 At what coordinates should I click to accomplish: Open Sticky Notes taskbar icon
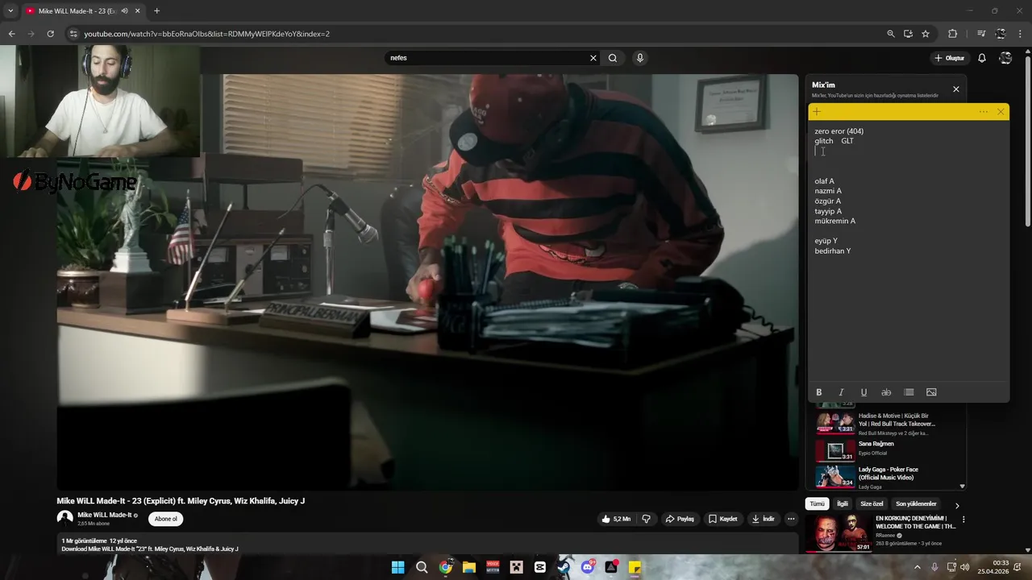[x=635, y=567]
